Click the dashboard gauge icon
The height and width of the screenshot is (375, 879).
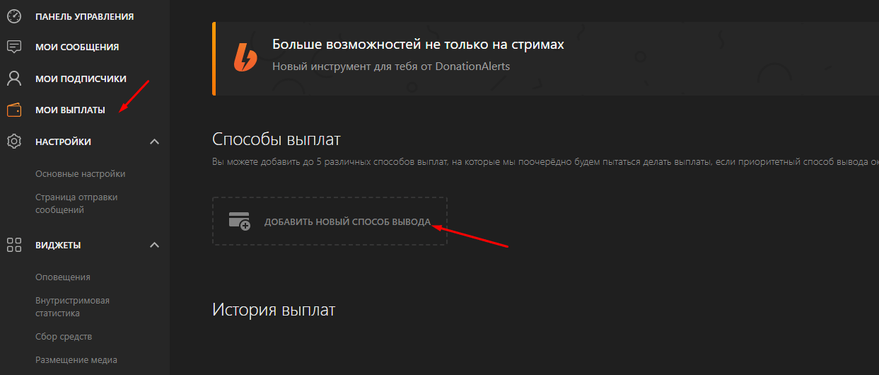(x=13, y=16)
